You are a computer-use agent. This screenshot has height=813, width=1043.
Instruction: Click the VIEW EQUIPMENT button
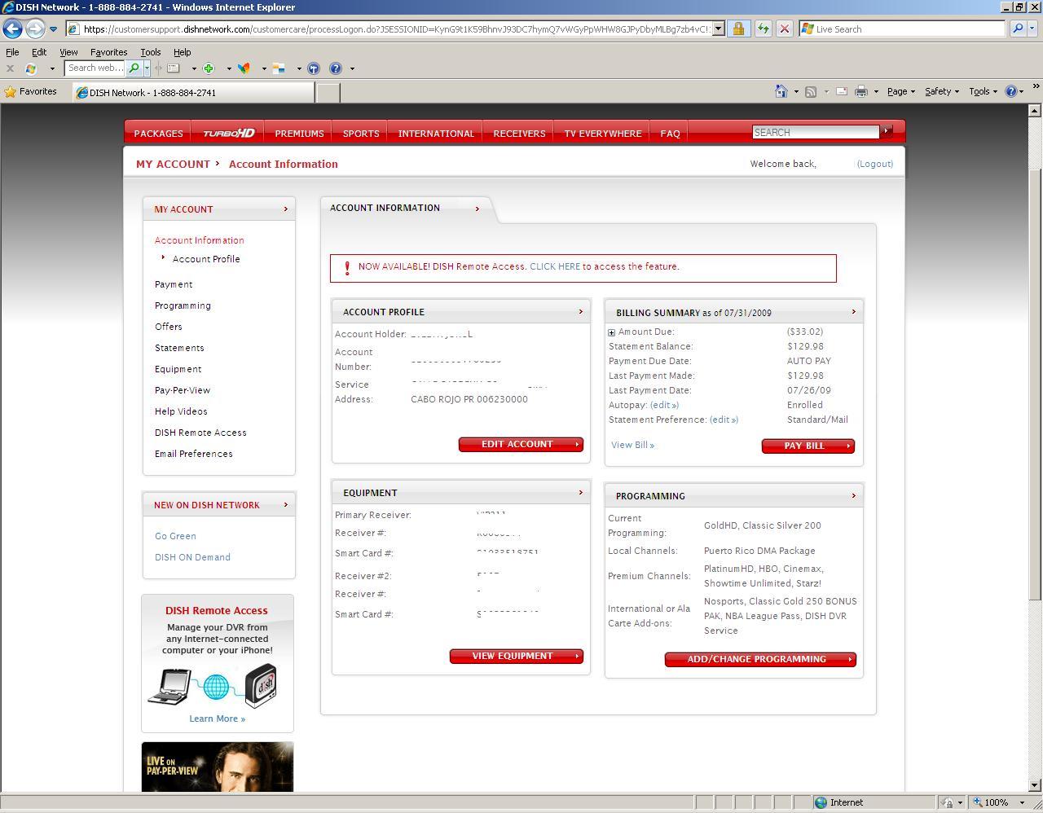pos(516,656)
